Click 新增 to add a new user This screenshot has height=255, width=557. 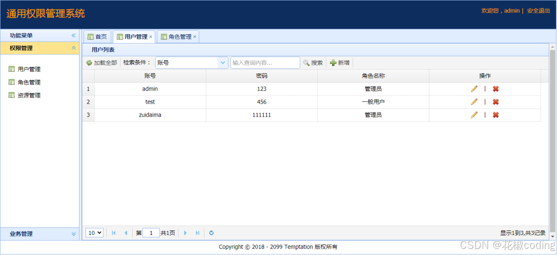pos(340,63)
